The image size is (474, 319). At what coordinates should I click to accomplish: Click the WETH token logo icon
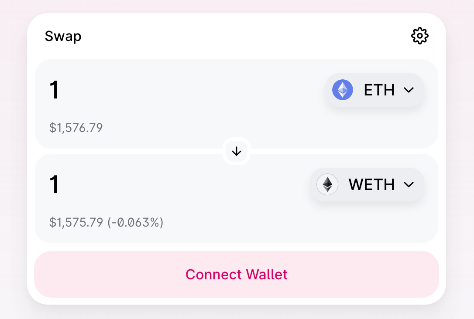pos(327,184)
